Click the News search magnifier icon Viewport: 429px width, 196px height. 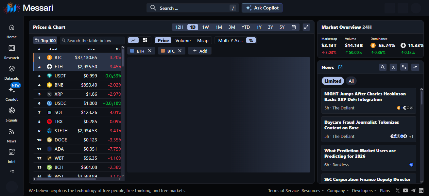(383, 67)
